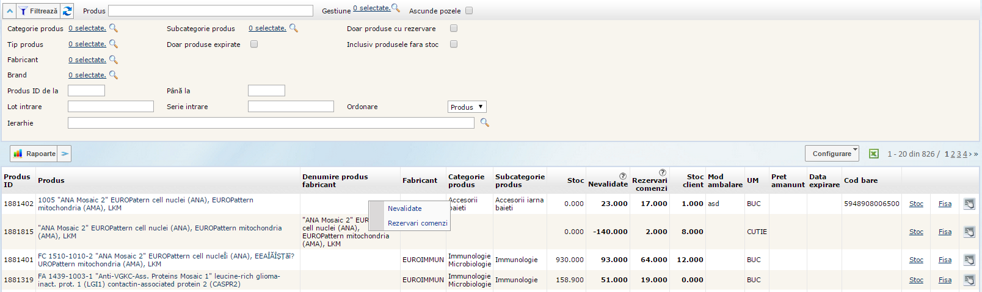Tick the Doar produse expirate checkbox
The width and height of the screenshot is (982, 292).
(254, 44)
